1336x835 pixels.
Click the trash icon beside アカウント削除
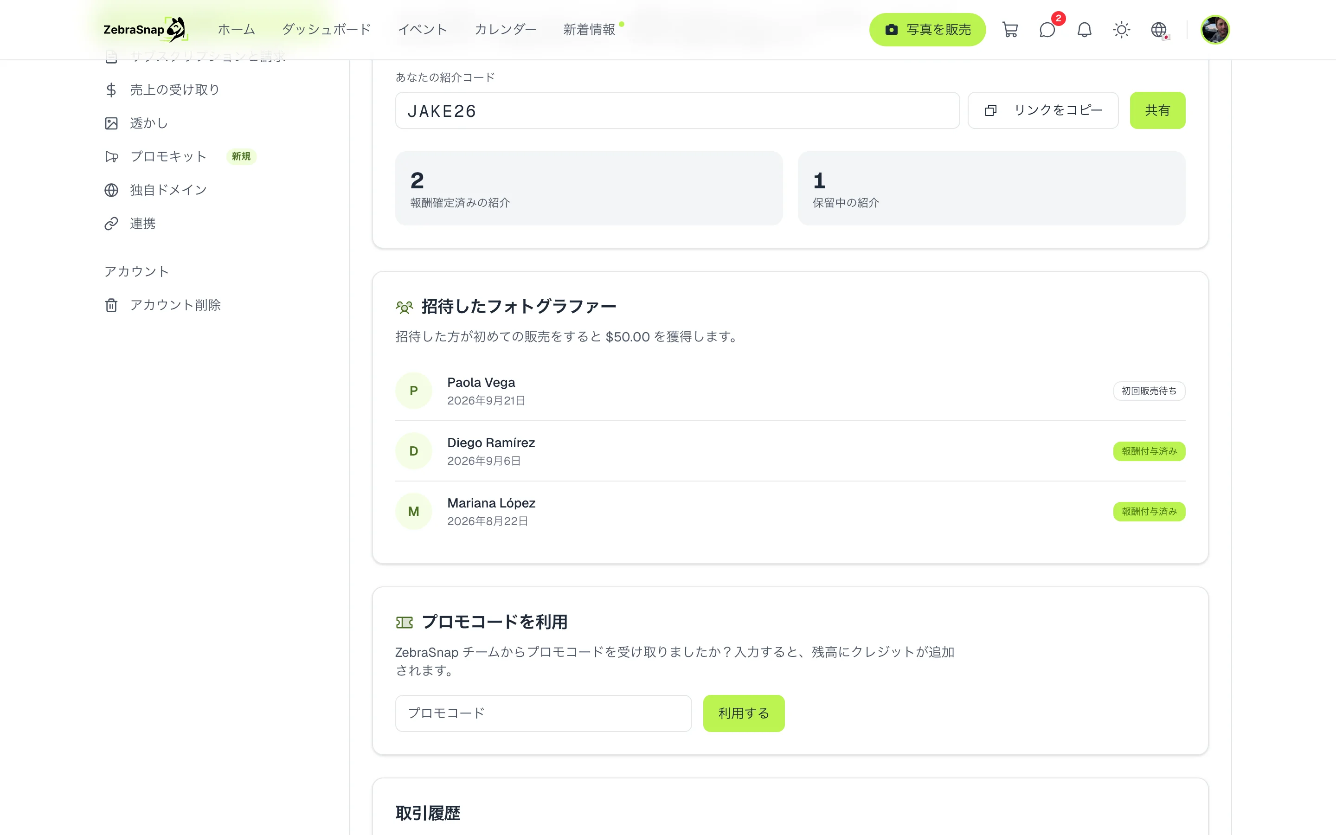point(111,305)
